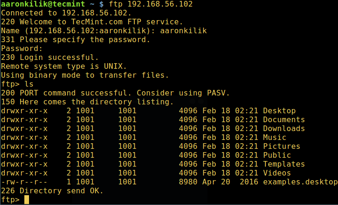The width and height of the screenshot is (338, 205).
Task: Click the Documents directory entry
Action: point(284,120)
